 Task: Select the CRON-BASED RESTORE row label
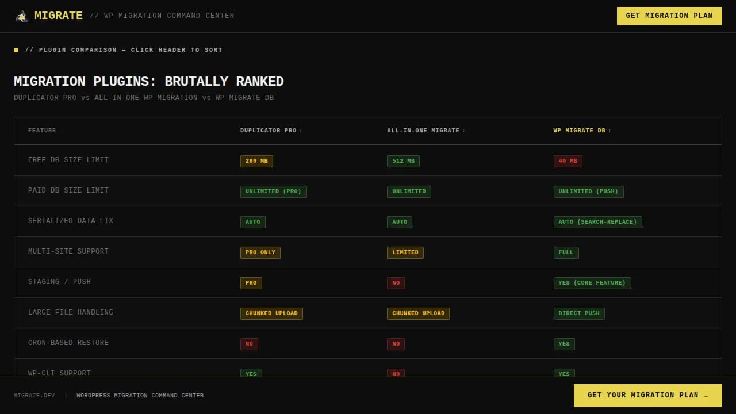[x=68, y=343]
